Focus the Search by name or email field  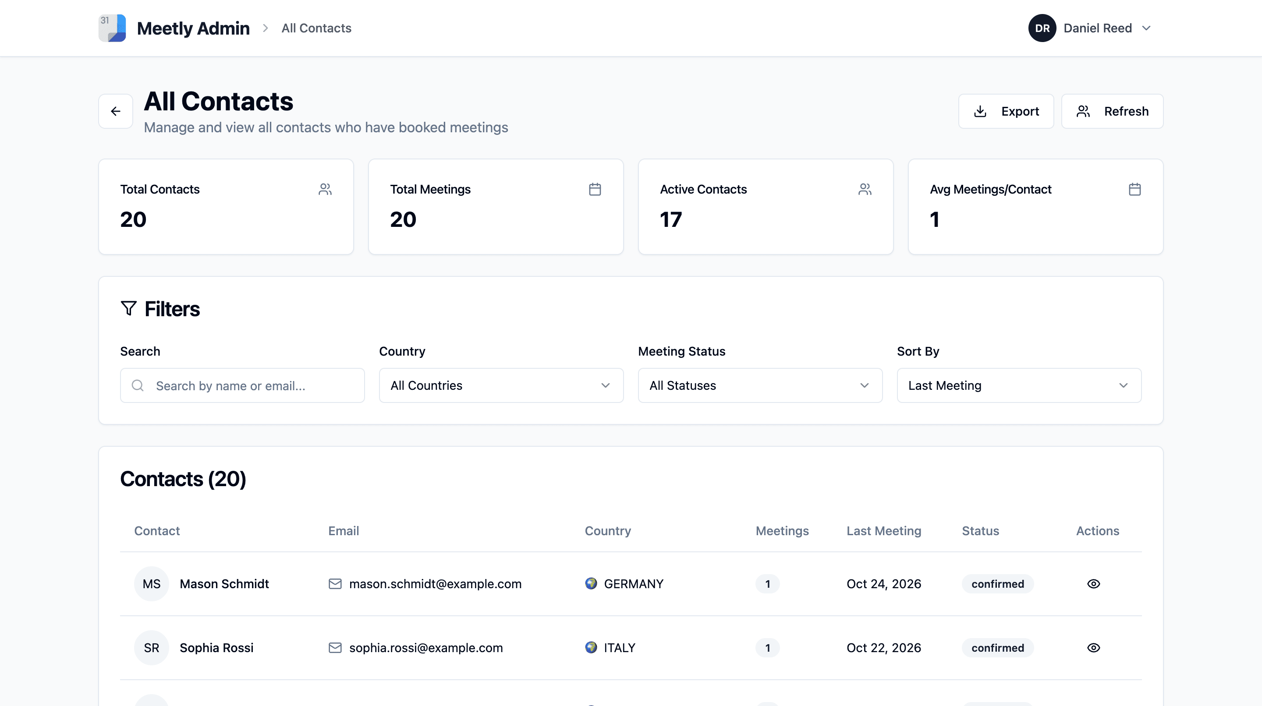coord(242,385)
